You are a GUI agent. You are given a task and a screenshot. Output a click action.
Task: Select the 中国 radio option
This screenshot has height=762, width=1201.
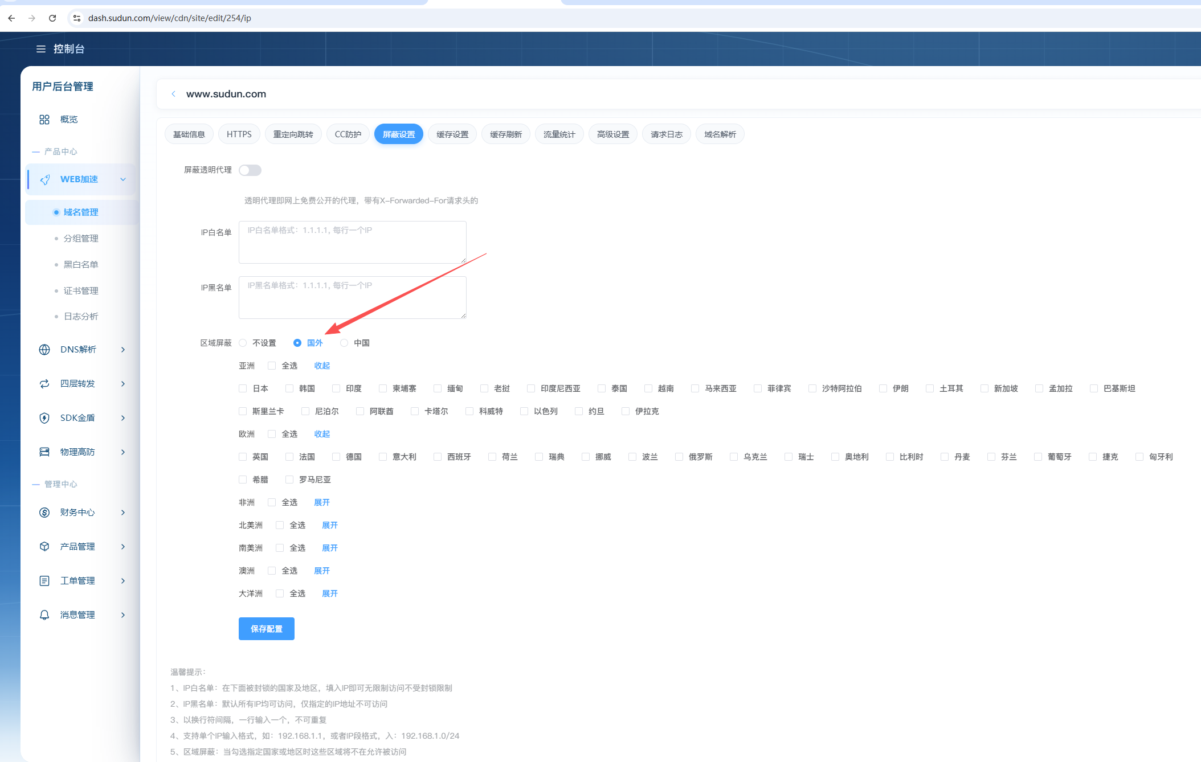344,343
